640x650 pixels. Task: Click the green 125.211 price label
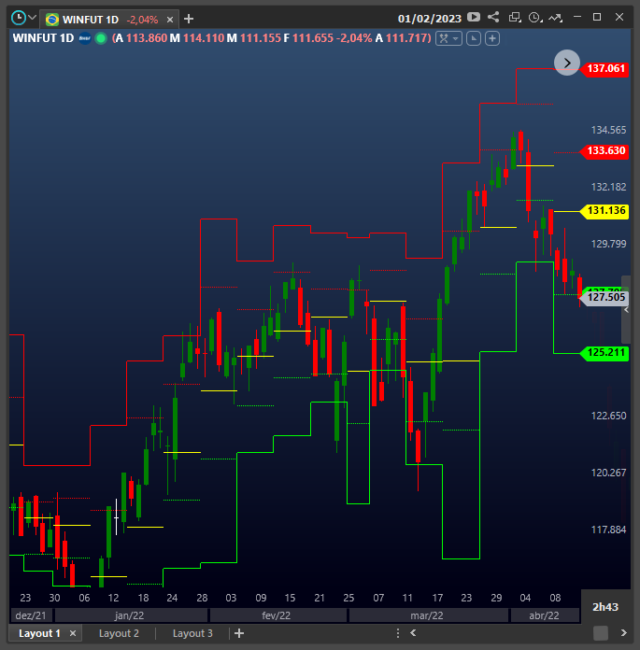[x=605, y=353]
